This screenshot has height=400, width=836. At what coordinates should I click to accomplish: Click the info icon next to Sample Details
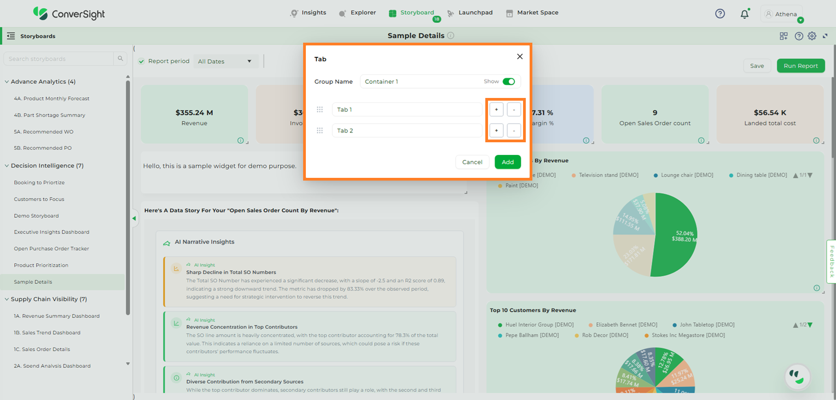(x=450, y=36)
